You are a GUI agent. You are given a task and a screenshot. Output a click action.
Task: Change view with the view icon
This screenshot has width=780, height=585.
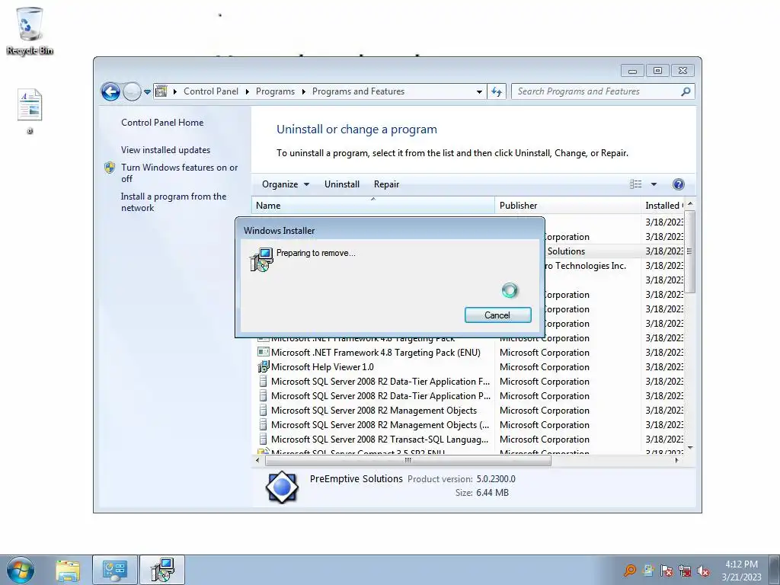(636, 184)
